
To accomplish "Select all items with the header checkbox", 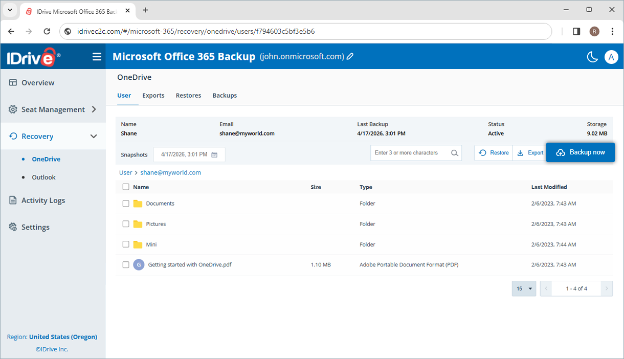I will (125, 187).
